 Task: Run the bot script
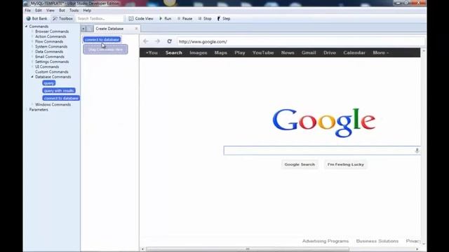pos(166,19)
